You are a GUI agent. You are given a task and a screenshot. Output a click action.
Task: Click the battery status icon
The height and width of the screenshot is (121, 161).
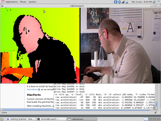point(127,2)
